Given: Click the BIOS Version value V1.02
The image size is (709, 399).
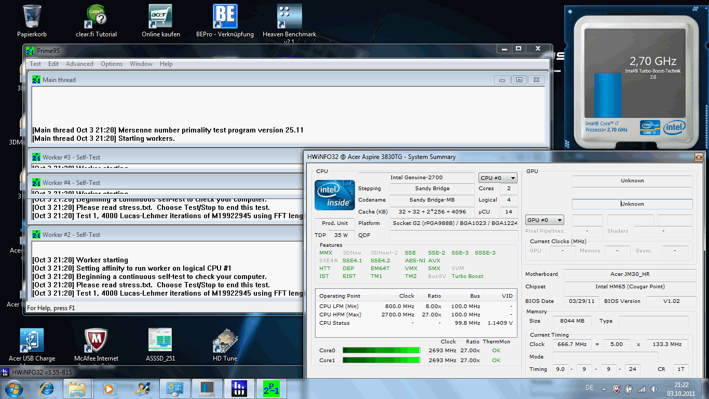Looking at the screenshot, I should tap(673, 301).
